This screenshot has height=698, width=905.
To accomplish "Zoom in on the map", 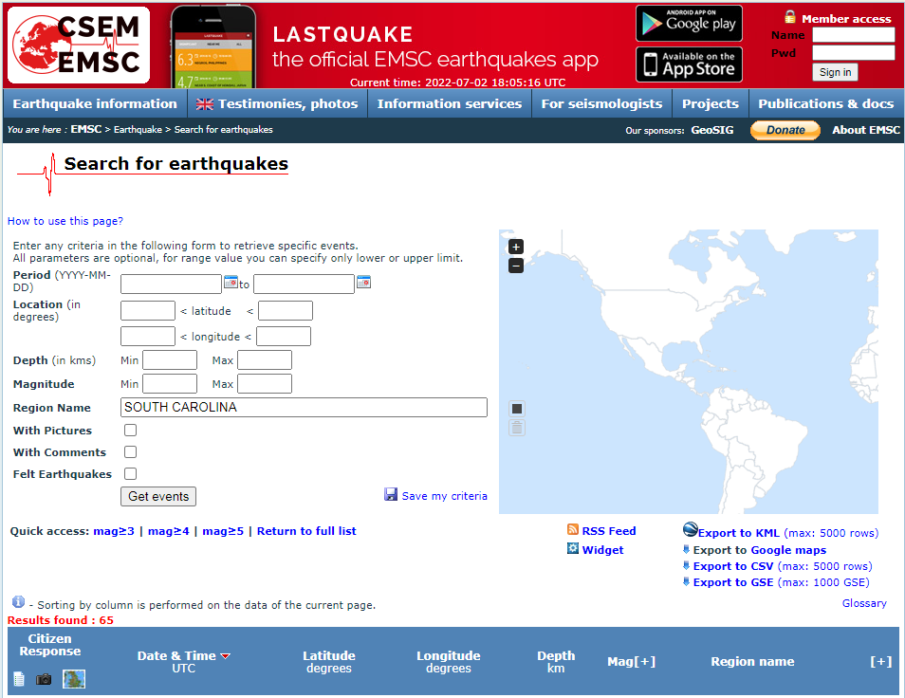I will tap(516, 247).
